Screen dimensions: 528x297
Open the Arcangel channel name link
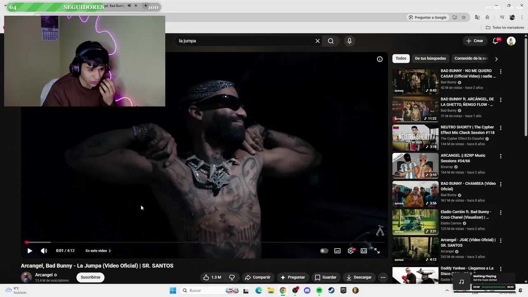(x=44, y=275)
